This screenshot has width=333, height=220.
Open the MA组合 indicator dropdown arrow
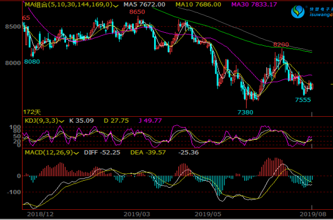(x=115, y=5)
